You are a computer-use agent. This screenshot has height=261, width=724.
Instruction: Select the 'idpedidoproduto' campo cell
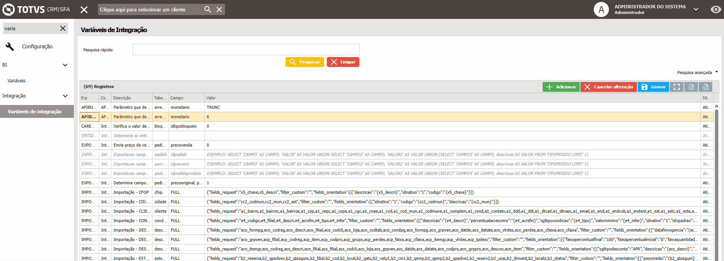pos(187,173)
